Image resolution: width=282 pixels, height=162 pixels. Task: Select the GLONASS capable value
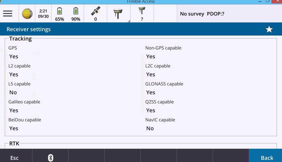pos(151,93)
